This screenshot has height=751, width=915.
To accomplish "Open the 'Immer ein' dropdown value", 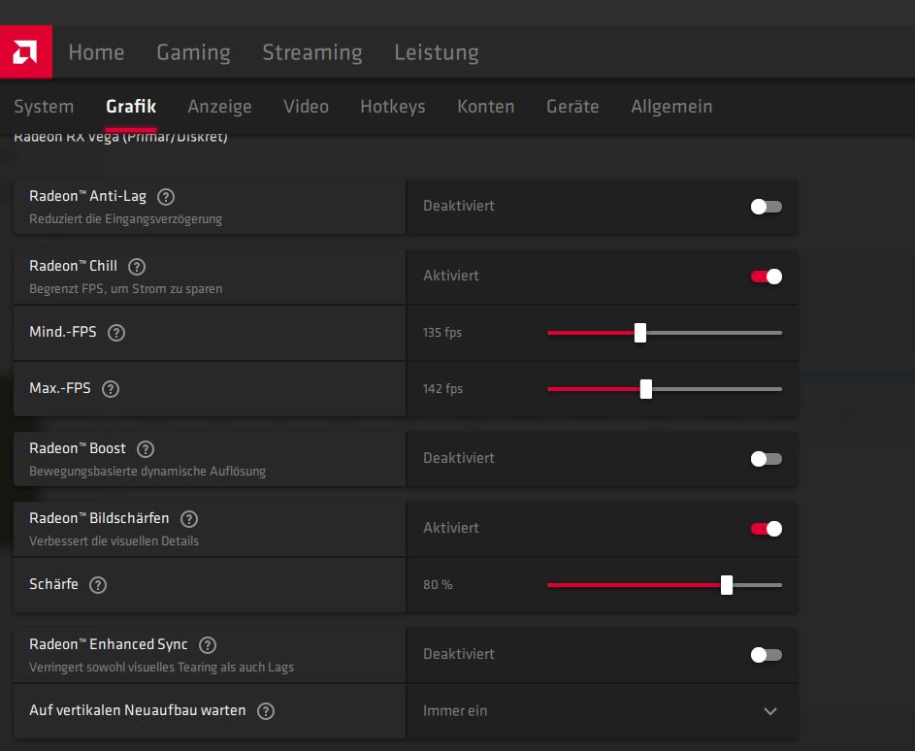I will coord(455,711).
